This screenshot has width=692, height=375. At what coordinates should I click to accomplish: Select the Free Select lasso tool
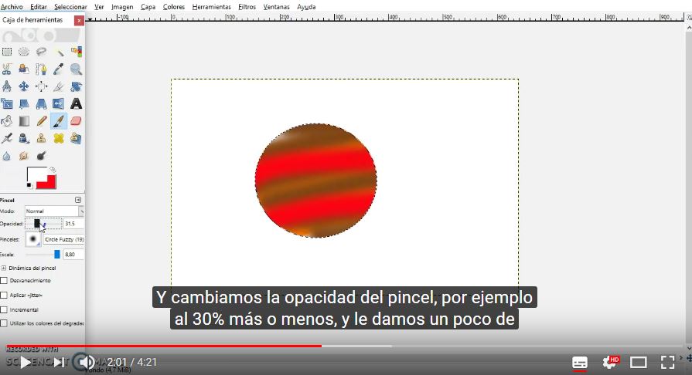click(41, 52)
